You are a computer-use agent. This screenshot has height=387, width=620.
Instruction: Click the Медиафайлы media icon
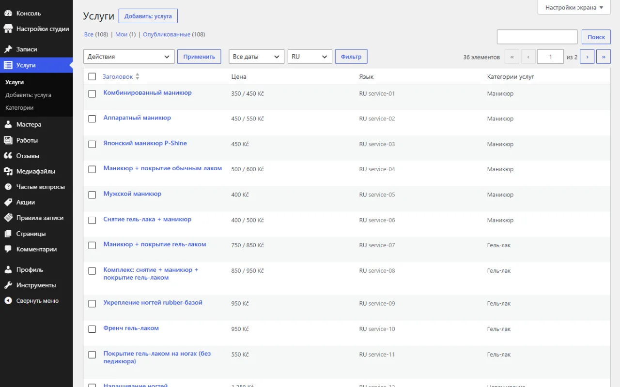(8, 171)
